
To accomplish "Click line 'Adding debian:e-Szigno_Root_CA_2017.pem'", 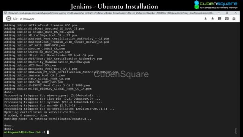I will tap(39, 32).
